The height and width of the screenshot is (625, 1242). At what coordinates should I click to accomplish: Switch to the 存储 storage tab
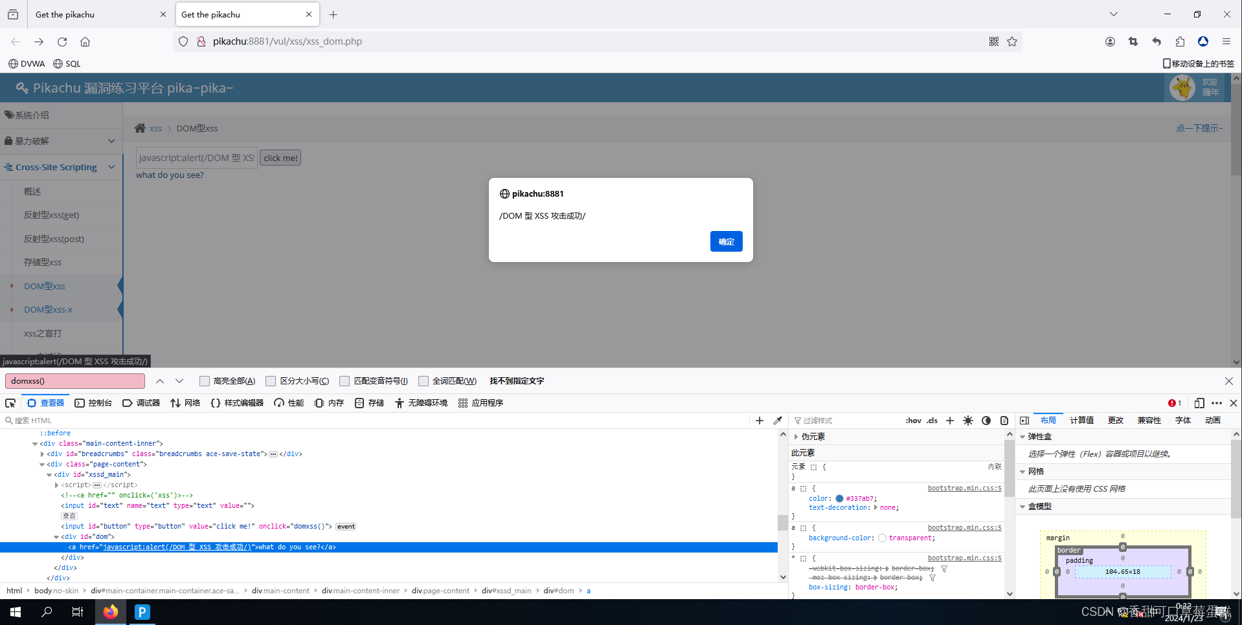click(370, 403)
